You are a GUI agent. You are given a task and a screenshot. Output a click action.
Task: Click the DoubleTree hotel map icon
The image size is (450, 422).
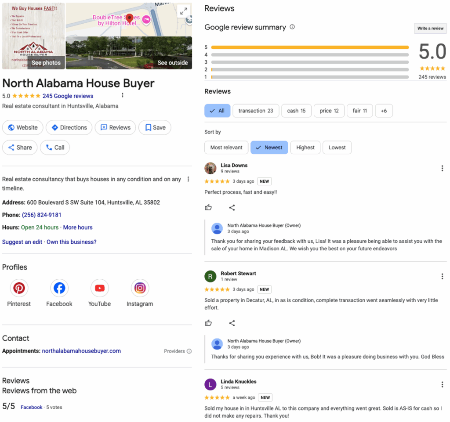pos(146,19)
